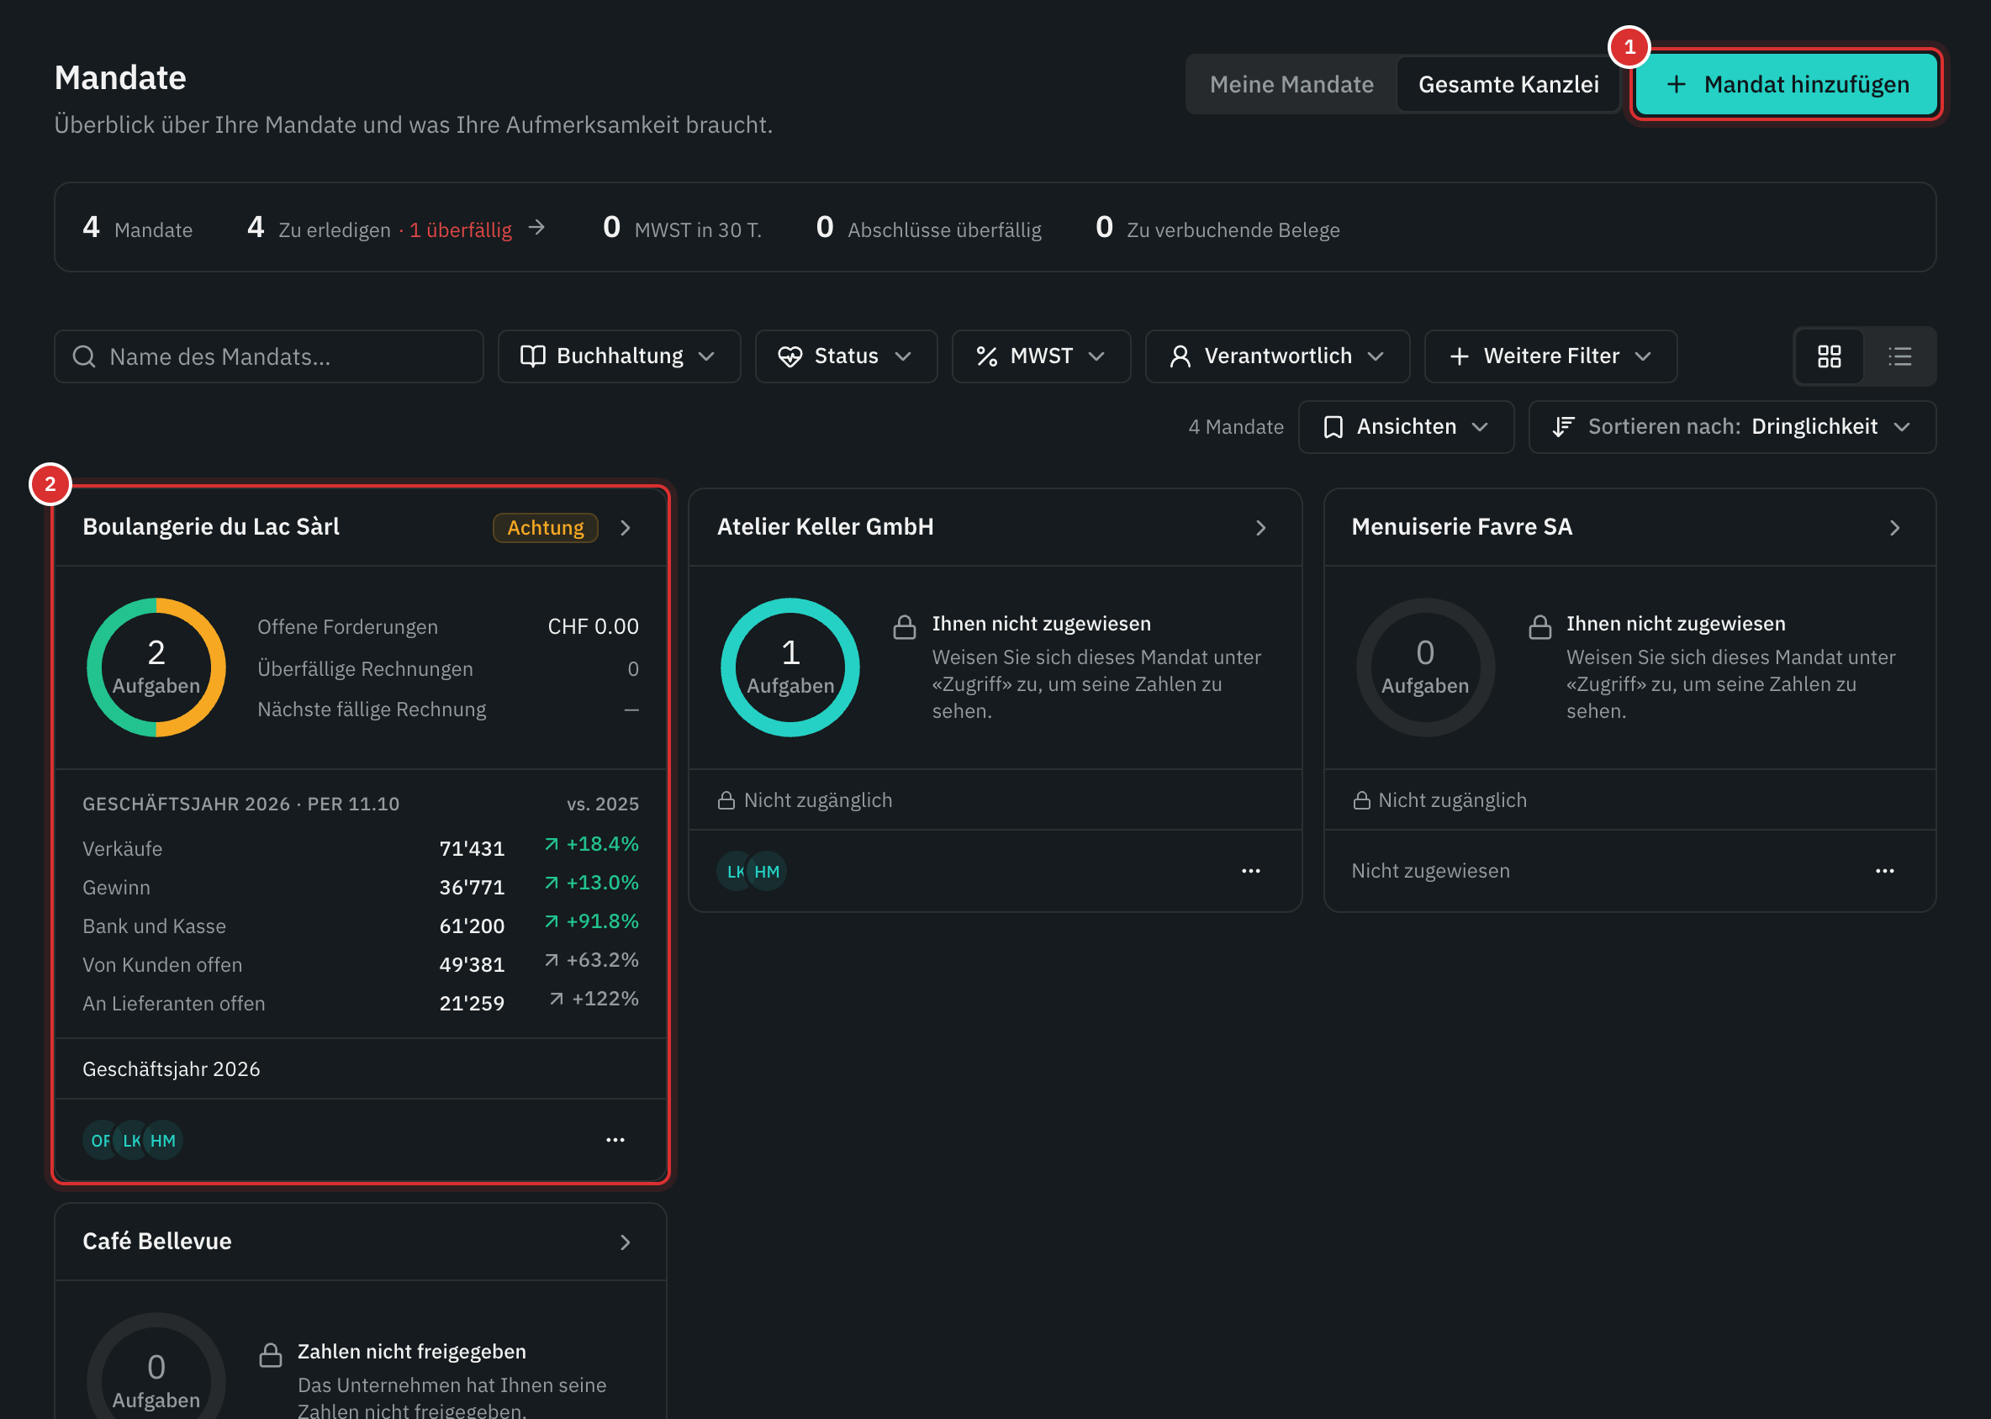Viewport: 1991px width, 1419px height.
Task: Focus the Name des Mandats search field
Action: 269,356
